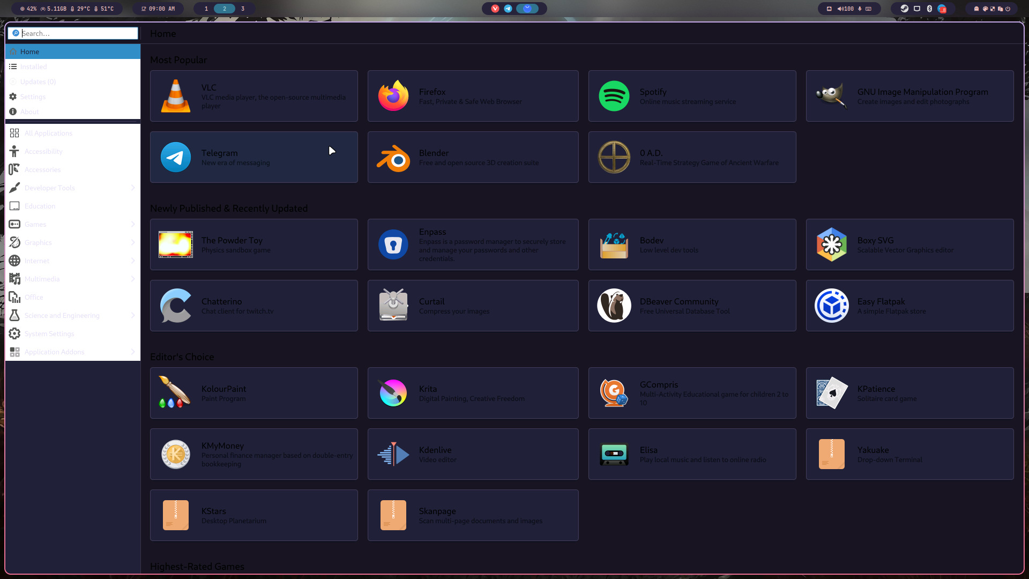Switch to workspace 3 in top bar

[243, 9]
